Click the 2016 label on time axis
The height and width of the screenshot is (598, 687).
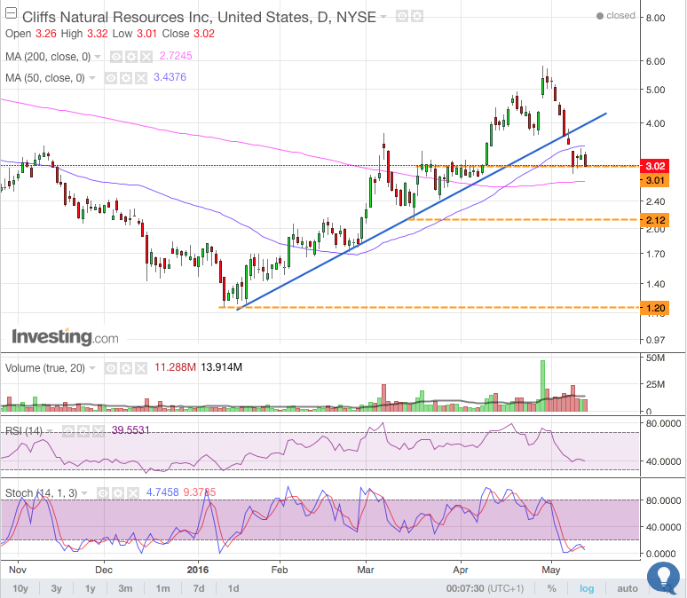click(x=198, y=570)
